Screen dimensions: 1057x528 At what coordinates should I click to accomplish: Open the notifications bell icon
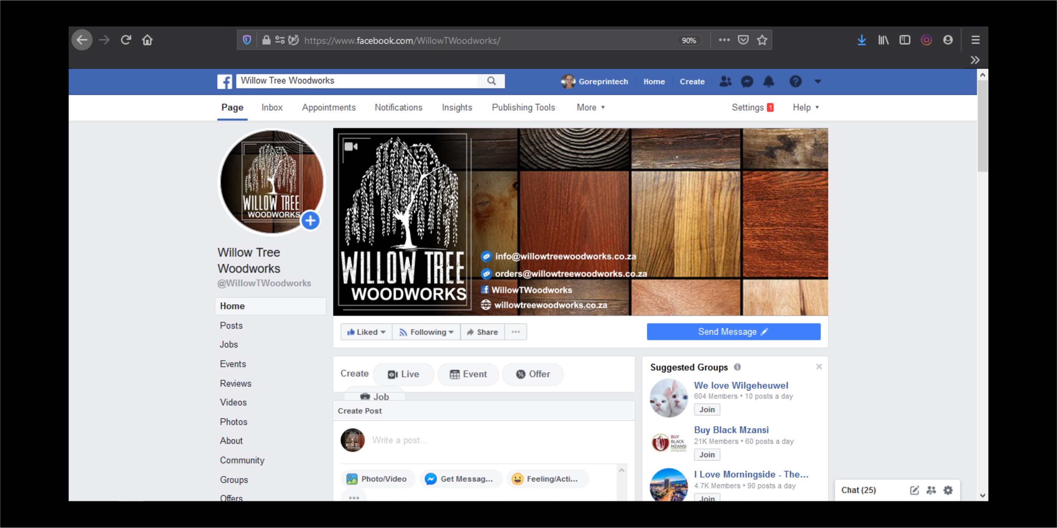tap(769, 81)
